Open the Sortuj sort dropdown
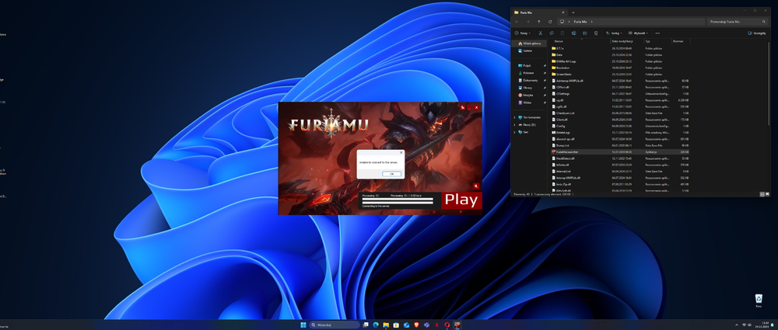The image size is (778, 330). [x=614, y=33]
